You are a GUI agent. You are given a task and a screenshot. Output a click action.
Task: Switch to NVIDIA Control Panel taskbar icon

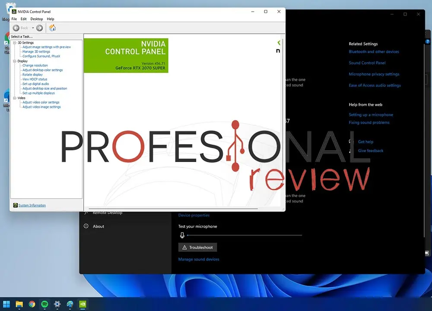83,304
